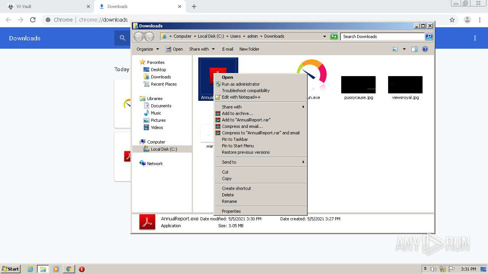Click Cut in the context menu

pyautogui.click(x=260, y=172)
